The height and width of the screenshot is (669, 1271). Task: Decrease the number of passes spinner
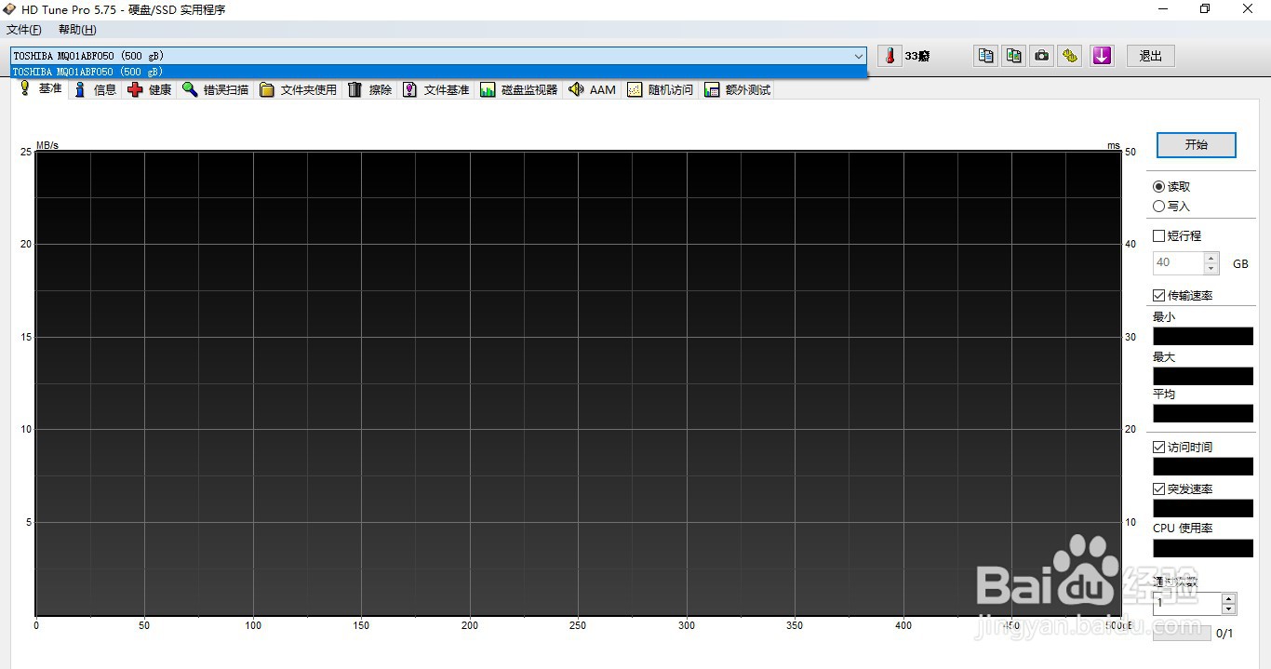[x=1229, y=609]
